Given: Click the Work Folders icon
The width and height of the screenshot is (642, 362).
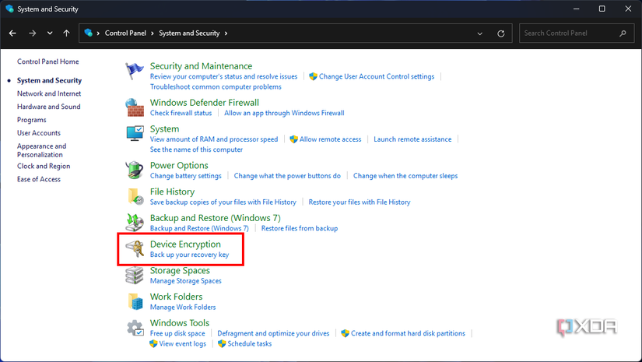Looking at the screenshot, I should point(135,301).
